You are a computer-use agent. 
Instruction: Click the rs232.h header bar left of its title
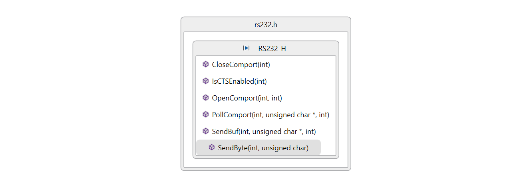click(216, 25)
